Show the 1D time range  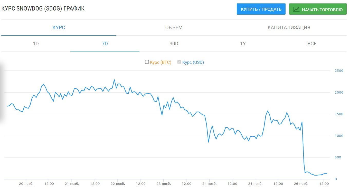36,44
